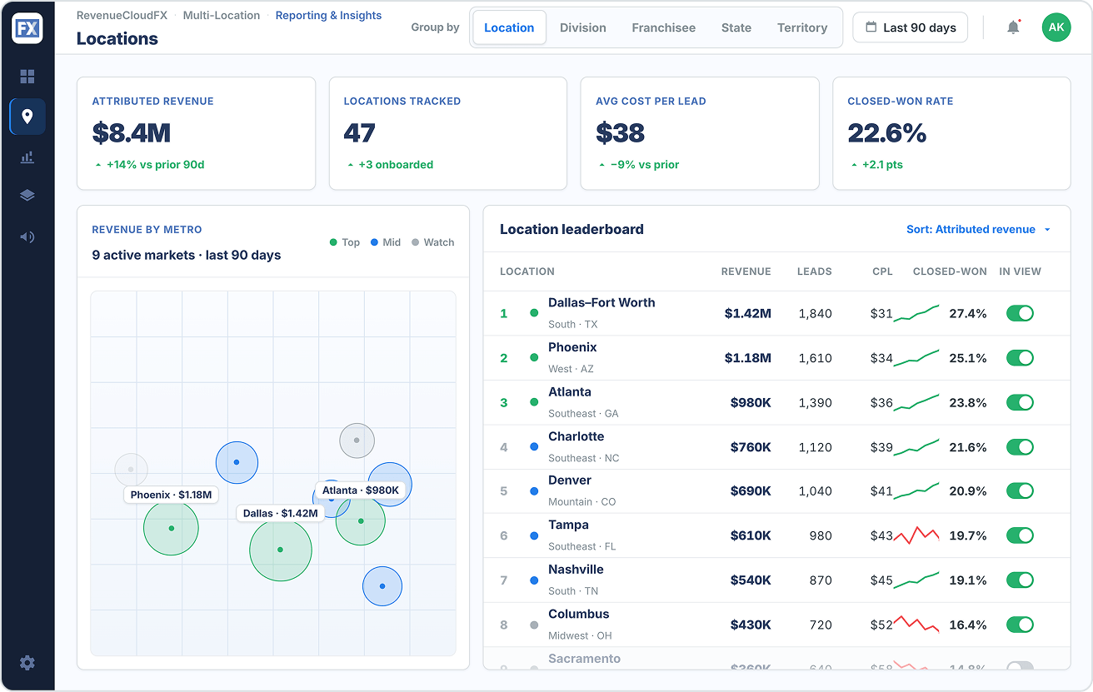Open the Attributed Revenue card
Viewport: 1093px width, 692px height.
tap(197, 133)
